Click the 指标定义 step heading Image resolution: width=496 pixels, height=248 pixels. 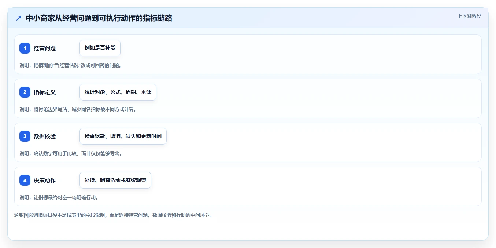pyautogui.click(x=45, y=92)
